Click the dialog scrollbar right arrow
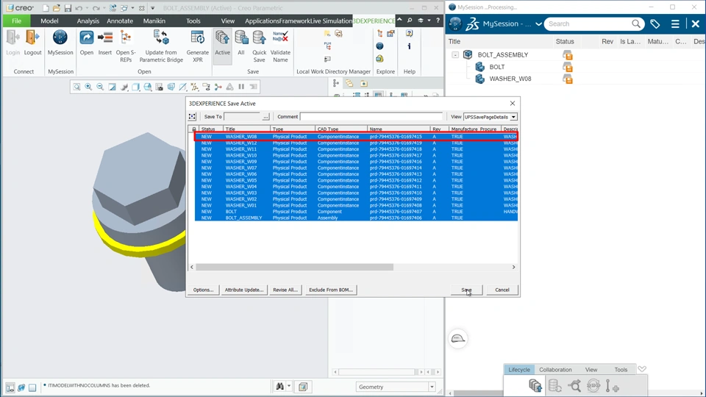Viewport: 706px width, 397px height. (x=513, y=267)
